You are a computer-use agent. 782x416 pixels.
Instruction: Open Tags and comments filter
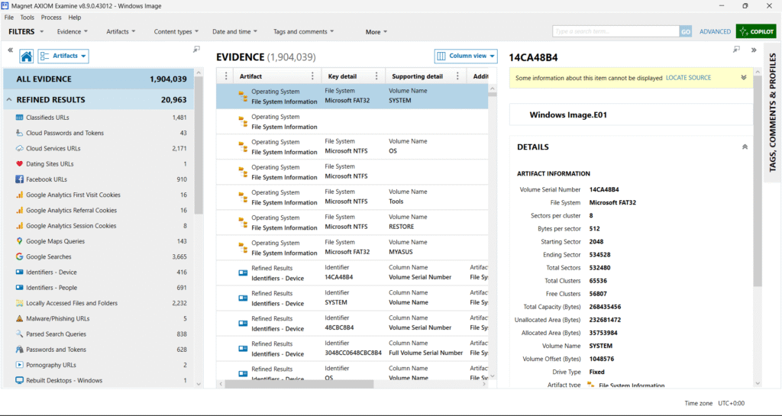tap(303, 31)
